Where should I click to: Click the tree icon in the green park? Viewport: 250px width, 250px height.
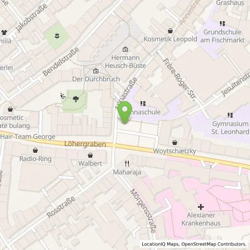pyautogui.click(x=76, y=99)
